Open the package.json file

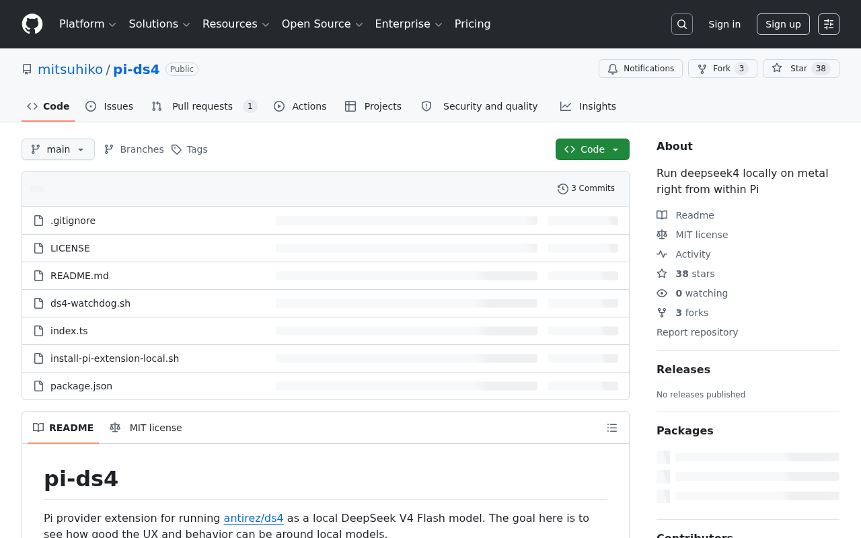pyautogui.click(x=81, y=386)
